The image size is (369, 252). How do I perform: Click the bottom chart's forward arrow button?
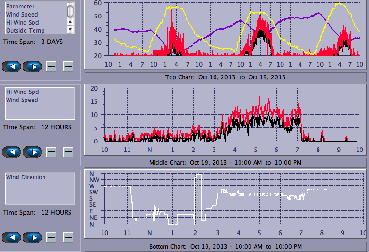(x=32, y=237)
